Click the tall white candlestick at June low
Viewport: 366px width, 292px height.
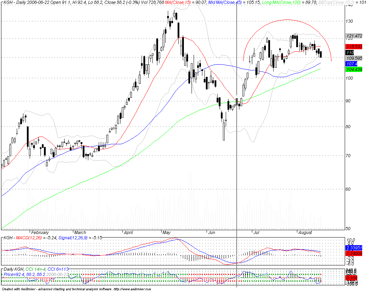224,131
